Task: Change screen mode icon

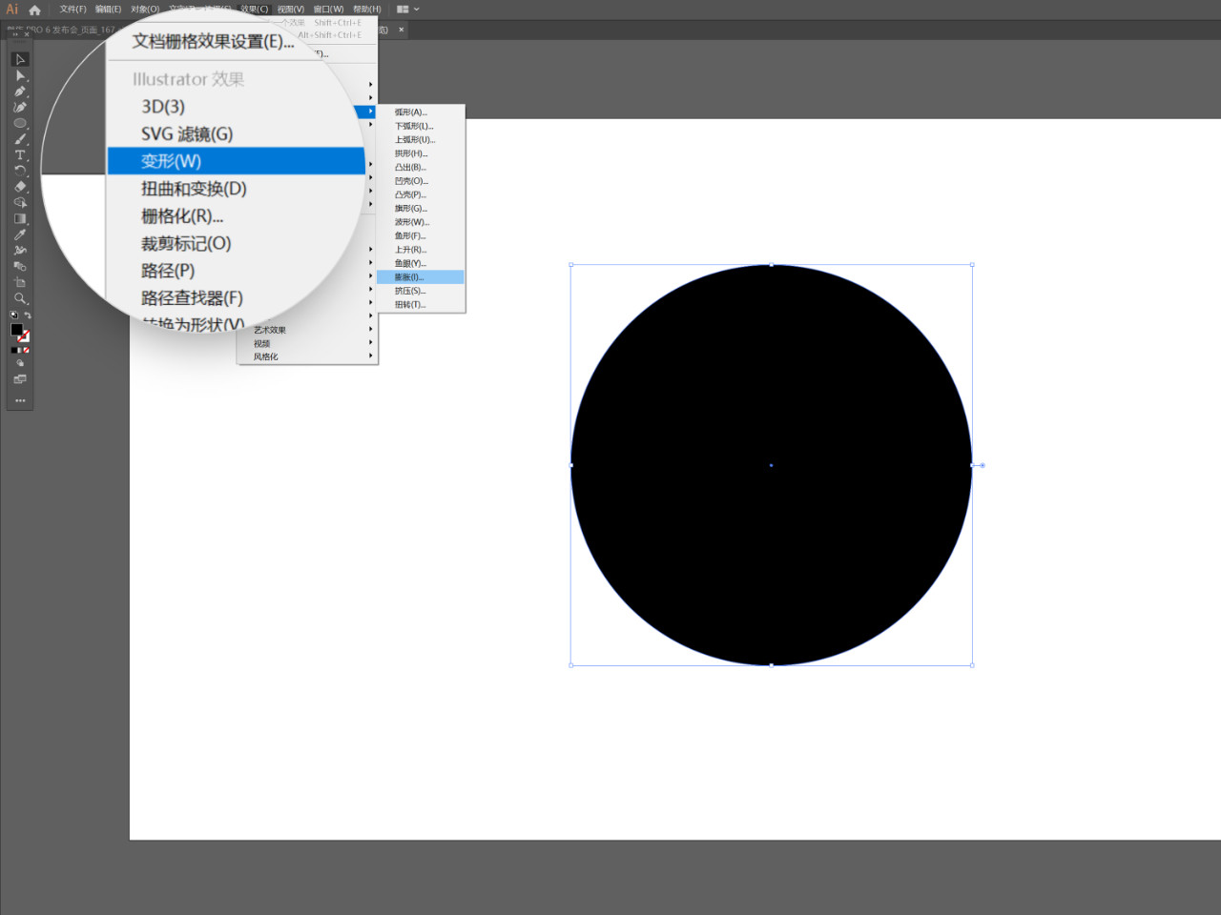Action: pyautogui.click(x=20, y=379)
